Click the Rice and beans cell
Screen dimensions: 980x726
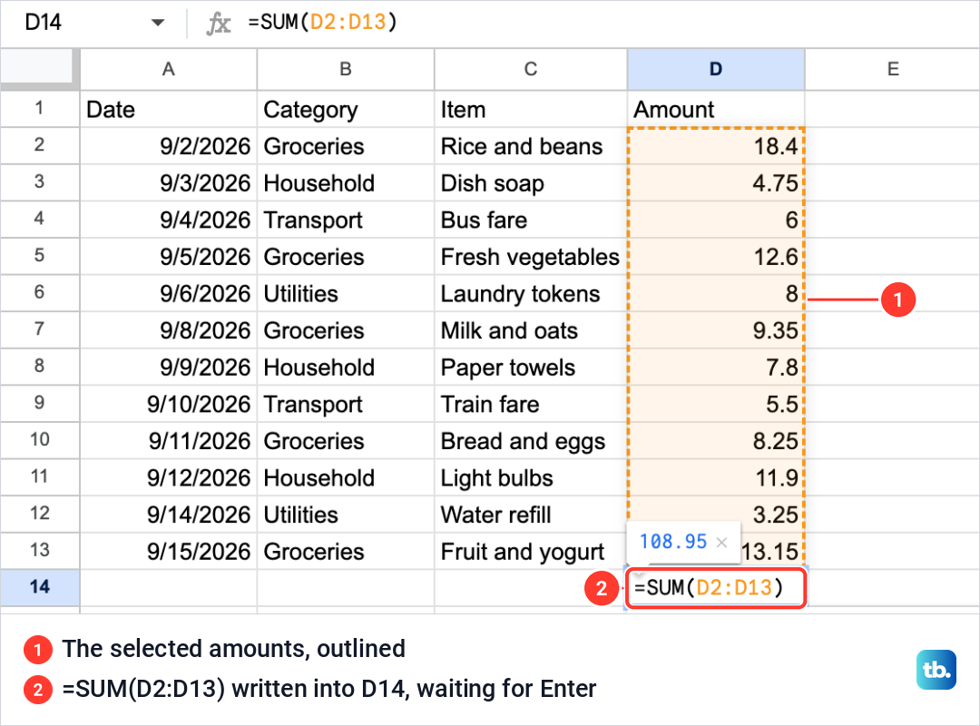pyautogui.click(x=531, y=146)
